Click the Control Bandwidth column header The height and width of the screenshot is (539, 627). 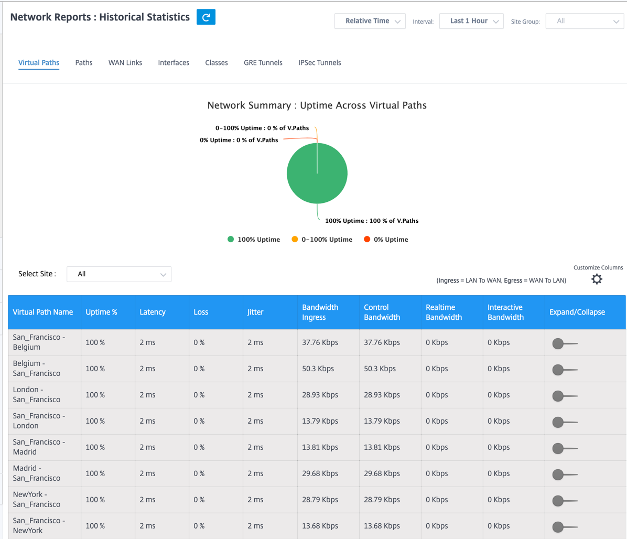(390, 312)
